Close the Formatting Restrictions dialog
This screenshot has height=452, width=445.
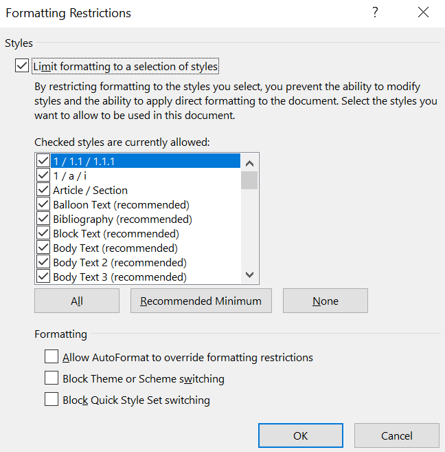pyautogui.click(x=422, y=13)
